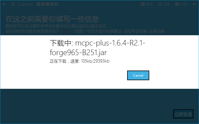The width and height of the screenshot is (199, 124).
Task: Click the 设置 text label
Action: [166, 4]
